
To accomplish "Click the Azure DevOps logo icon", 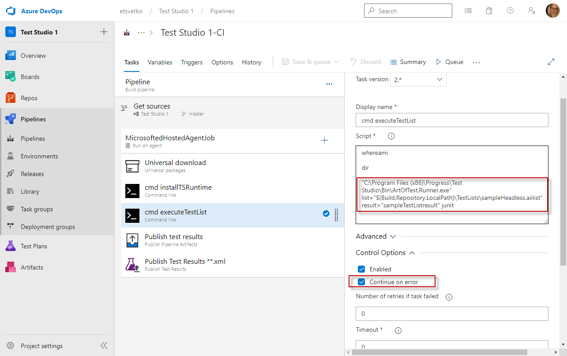I will (11, 11).
